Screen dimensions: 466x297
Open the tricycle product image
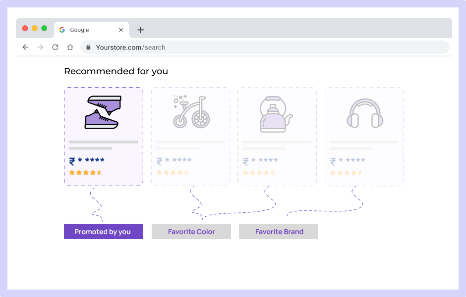point(191,111)
